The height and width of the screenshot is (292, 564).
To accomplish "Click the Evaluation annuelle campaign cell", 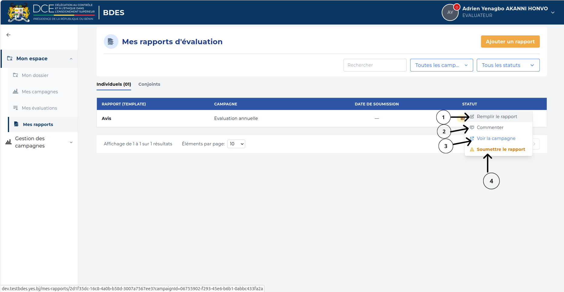I will 236,118.
